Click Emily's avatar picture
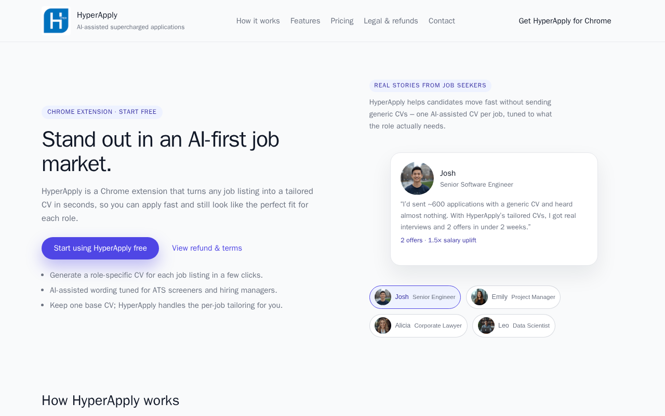The image size is (665, 416). coord(480,297)
